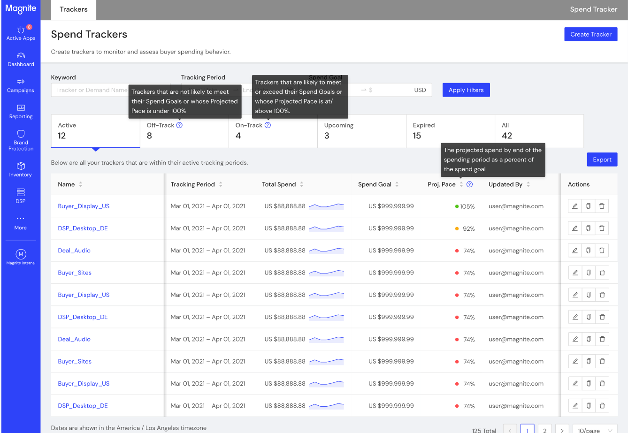Viewport: 628px width, 433px height.
Task: Edit the tracker with 92% projected pace
Action: point(574,228)
